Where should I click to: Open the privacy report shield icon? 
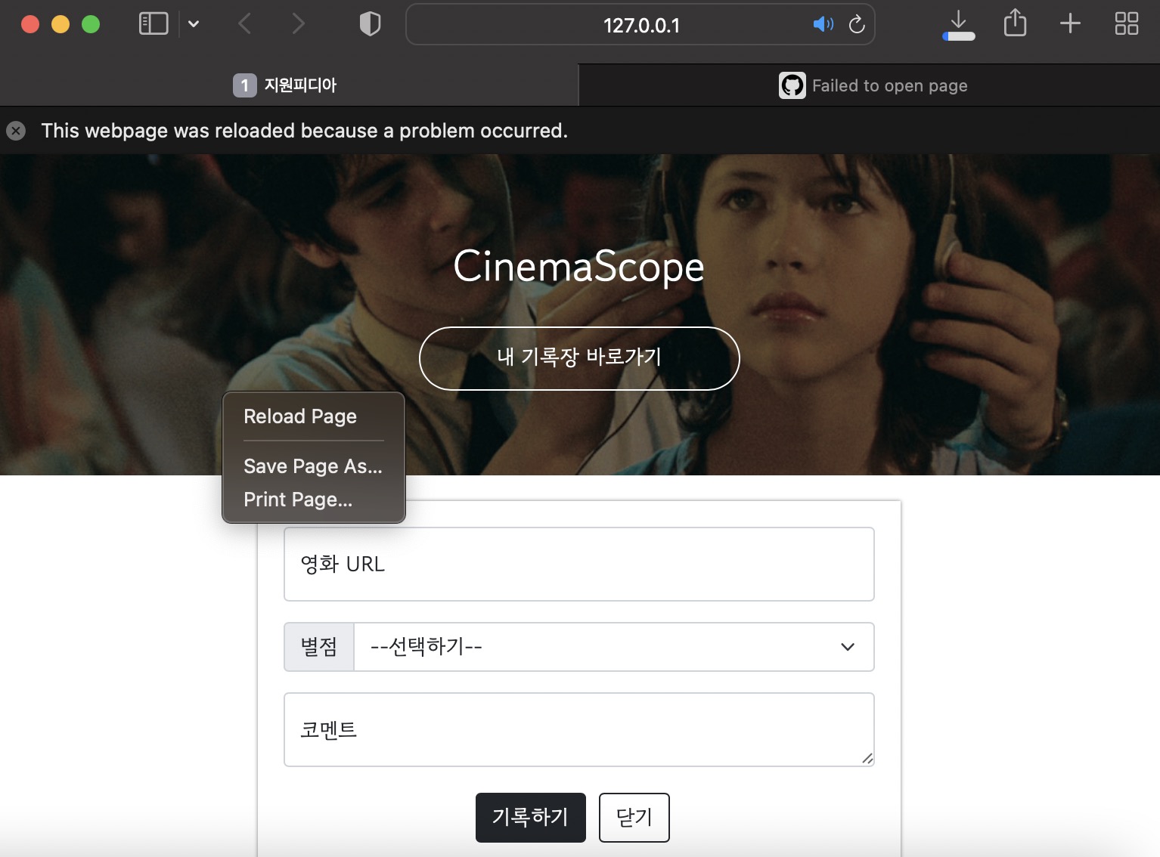[x=370, y=24]
